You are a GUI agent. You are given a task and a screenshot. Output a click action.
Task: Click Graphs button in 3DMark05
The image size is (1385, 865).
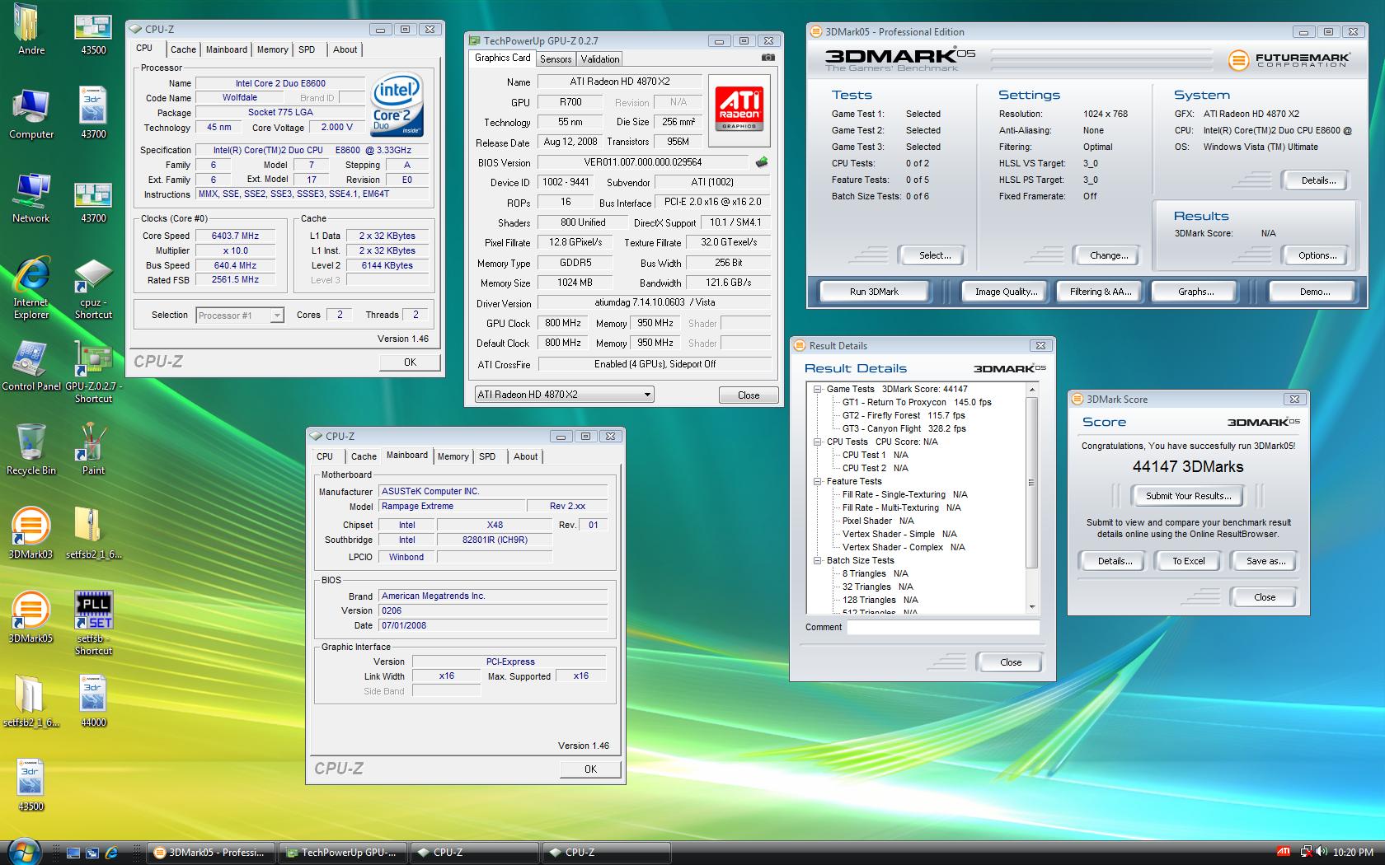(1195, 292)
